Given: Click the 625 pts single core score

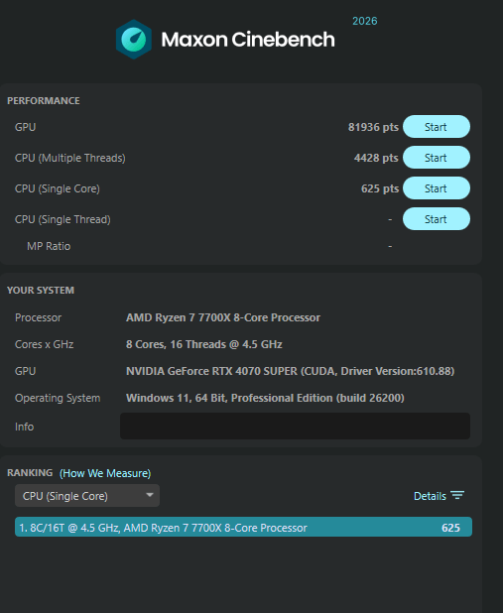Looking at the screenshot, I should (380, 188).
